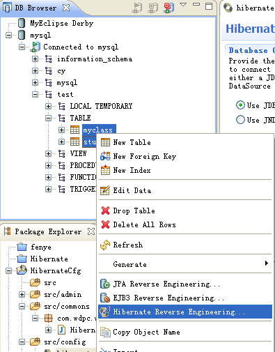Click the JPA Reverse Engineering icon
The image size is (275, 352).
click(x=105, y=284)
